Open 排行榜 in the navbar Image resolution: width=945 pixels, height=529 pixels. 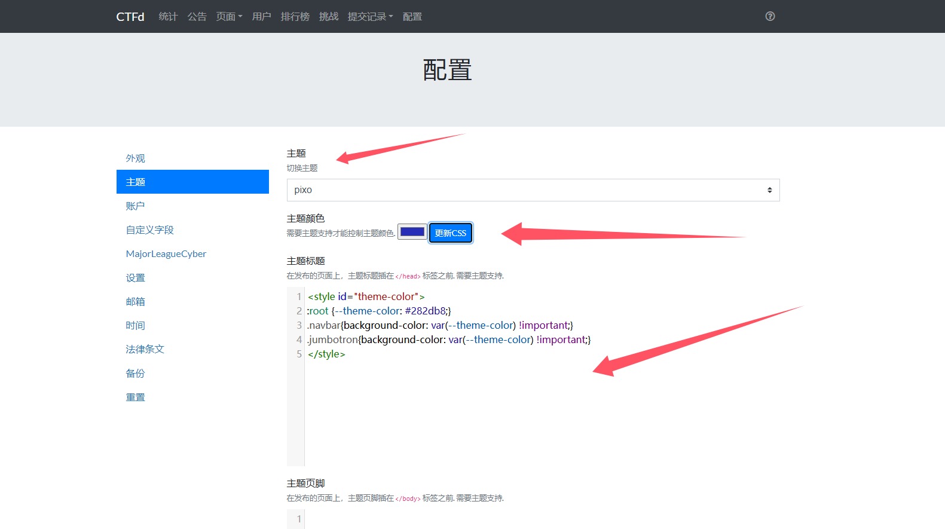pos(295,17)
